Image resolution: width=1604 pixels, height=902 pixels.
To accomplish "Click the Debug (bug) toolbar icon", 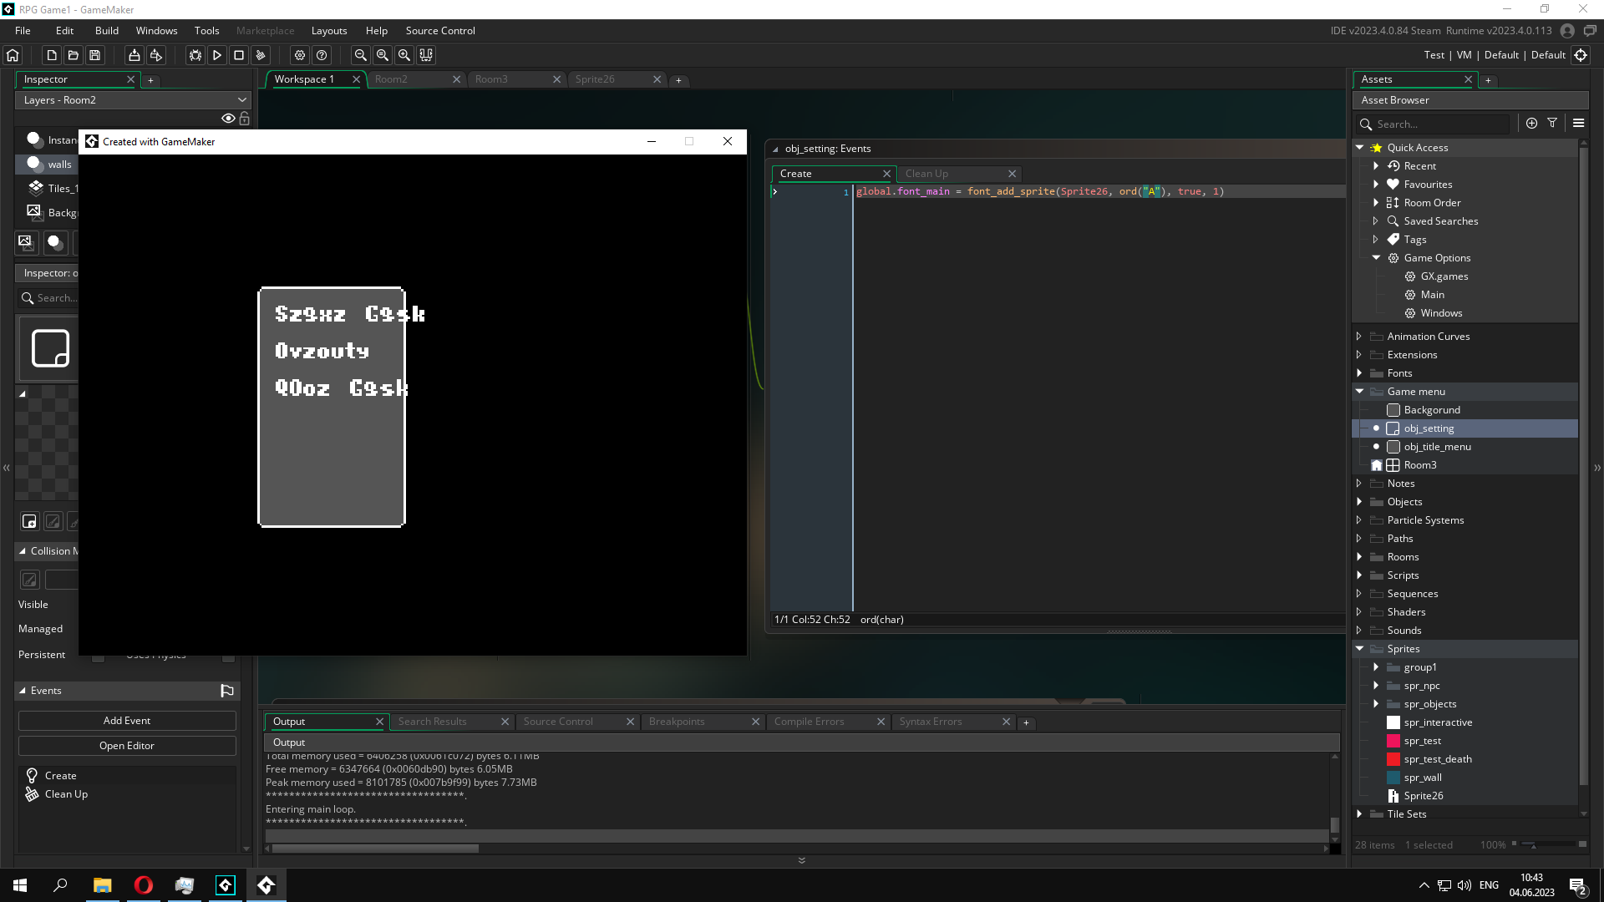I will point(195,55).
